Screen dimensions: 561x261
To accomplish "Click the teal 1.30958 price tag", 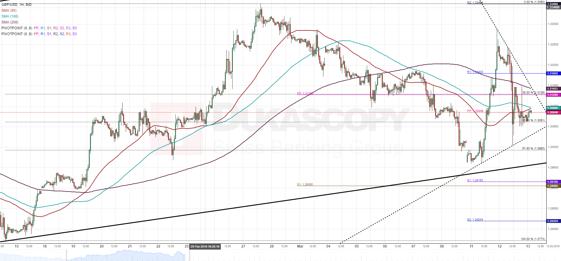I will point(553,108).
